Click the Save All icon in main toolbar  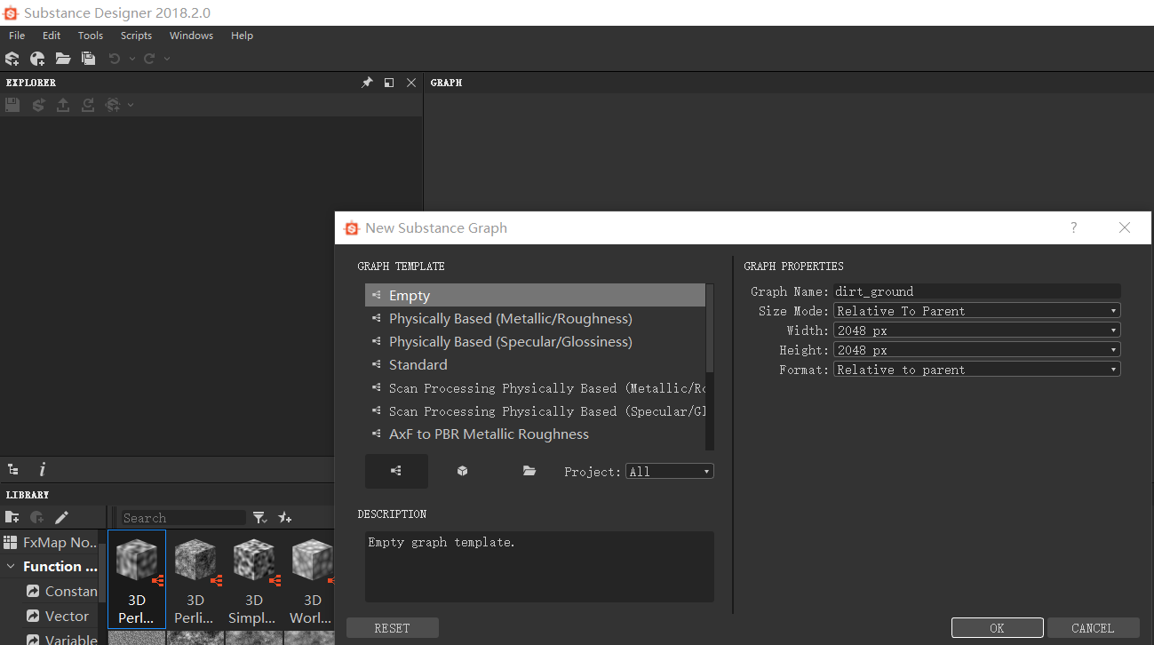tap(88, 59)
